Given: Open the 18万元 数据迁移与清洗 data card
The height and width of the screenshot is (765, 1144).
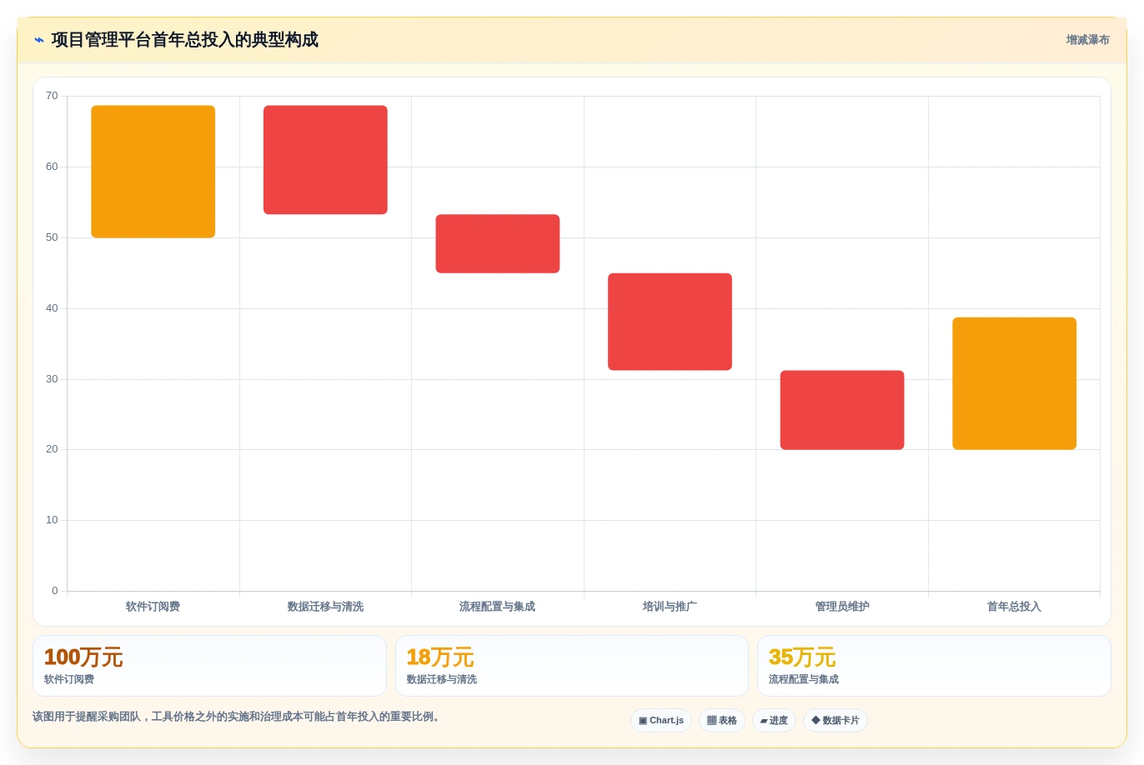Looking at the screenshot, I should click(x=572, y=666).
